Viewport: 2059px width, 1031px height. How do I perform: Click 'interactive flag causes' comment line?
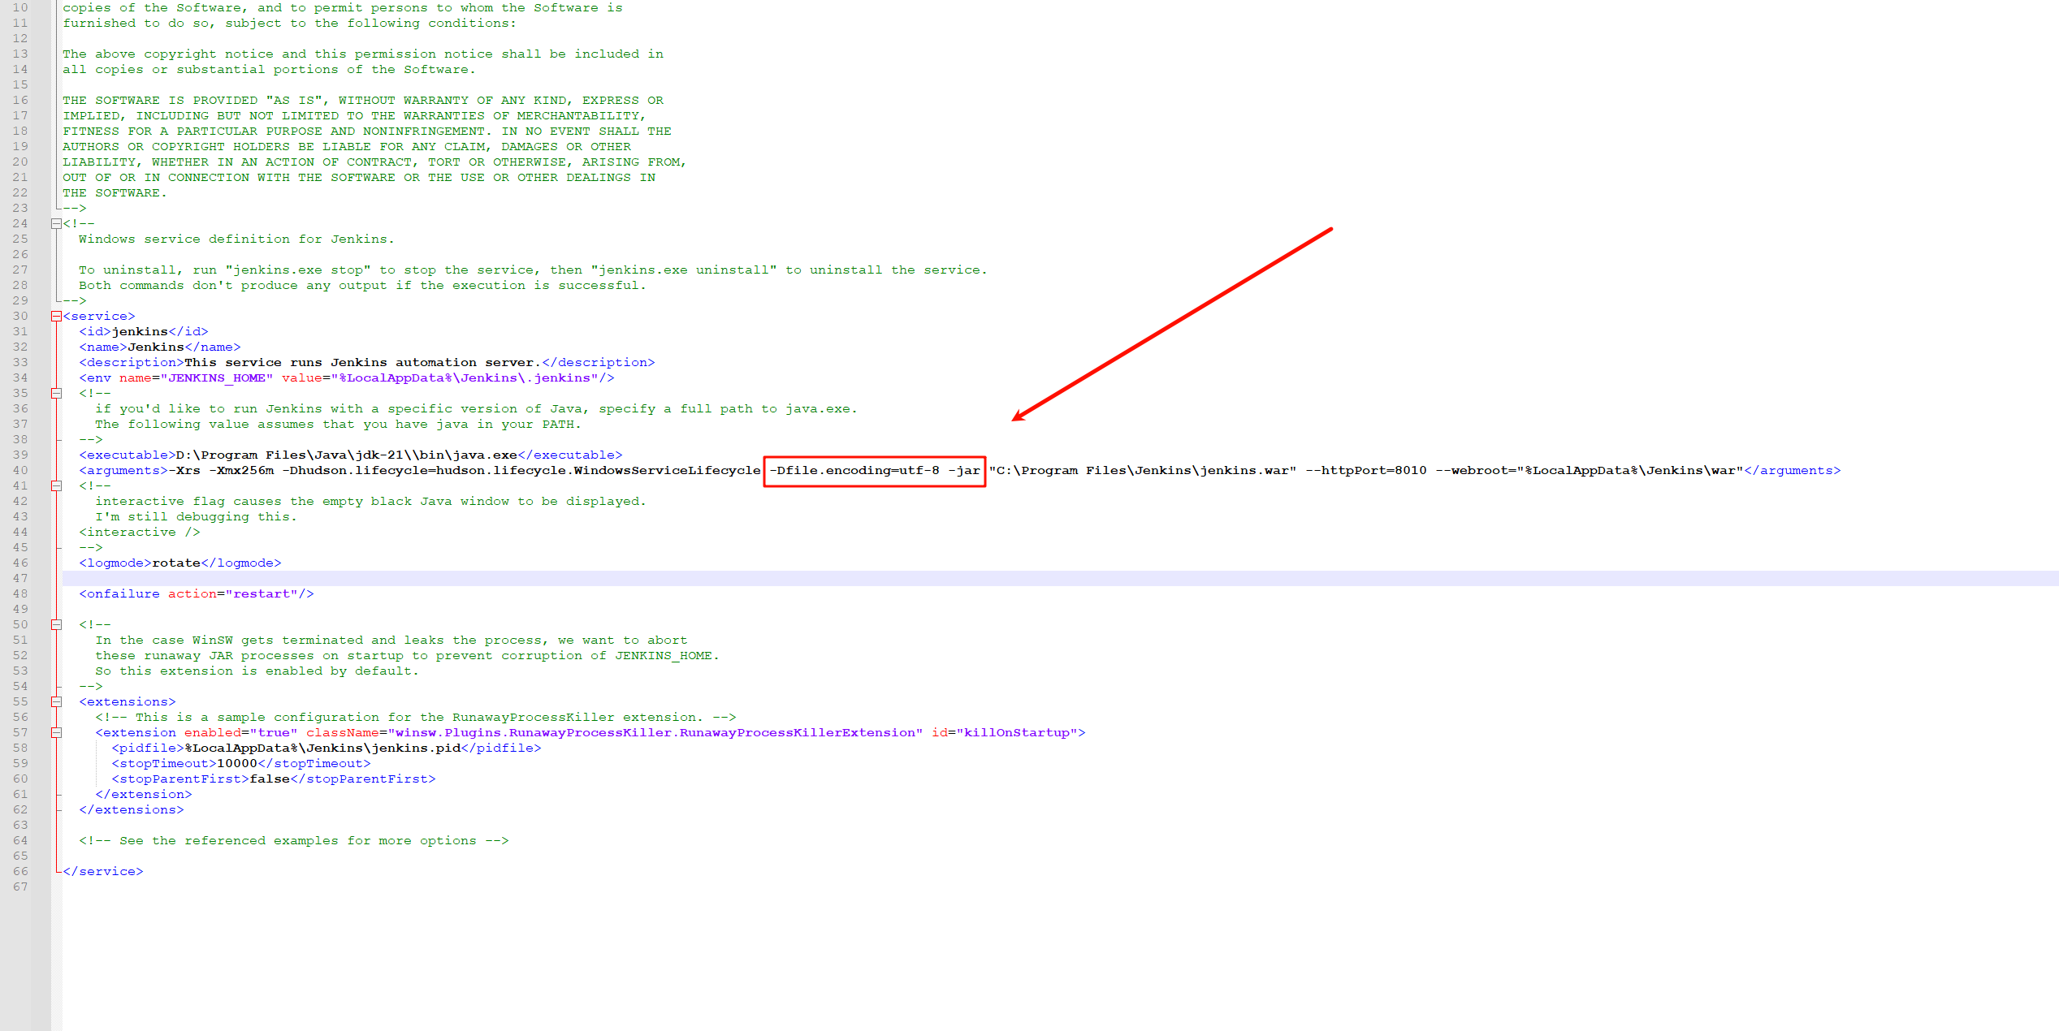click(x=370, y=502)
